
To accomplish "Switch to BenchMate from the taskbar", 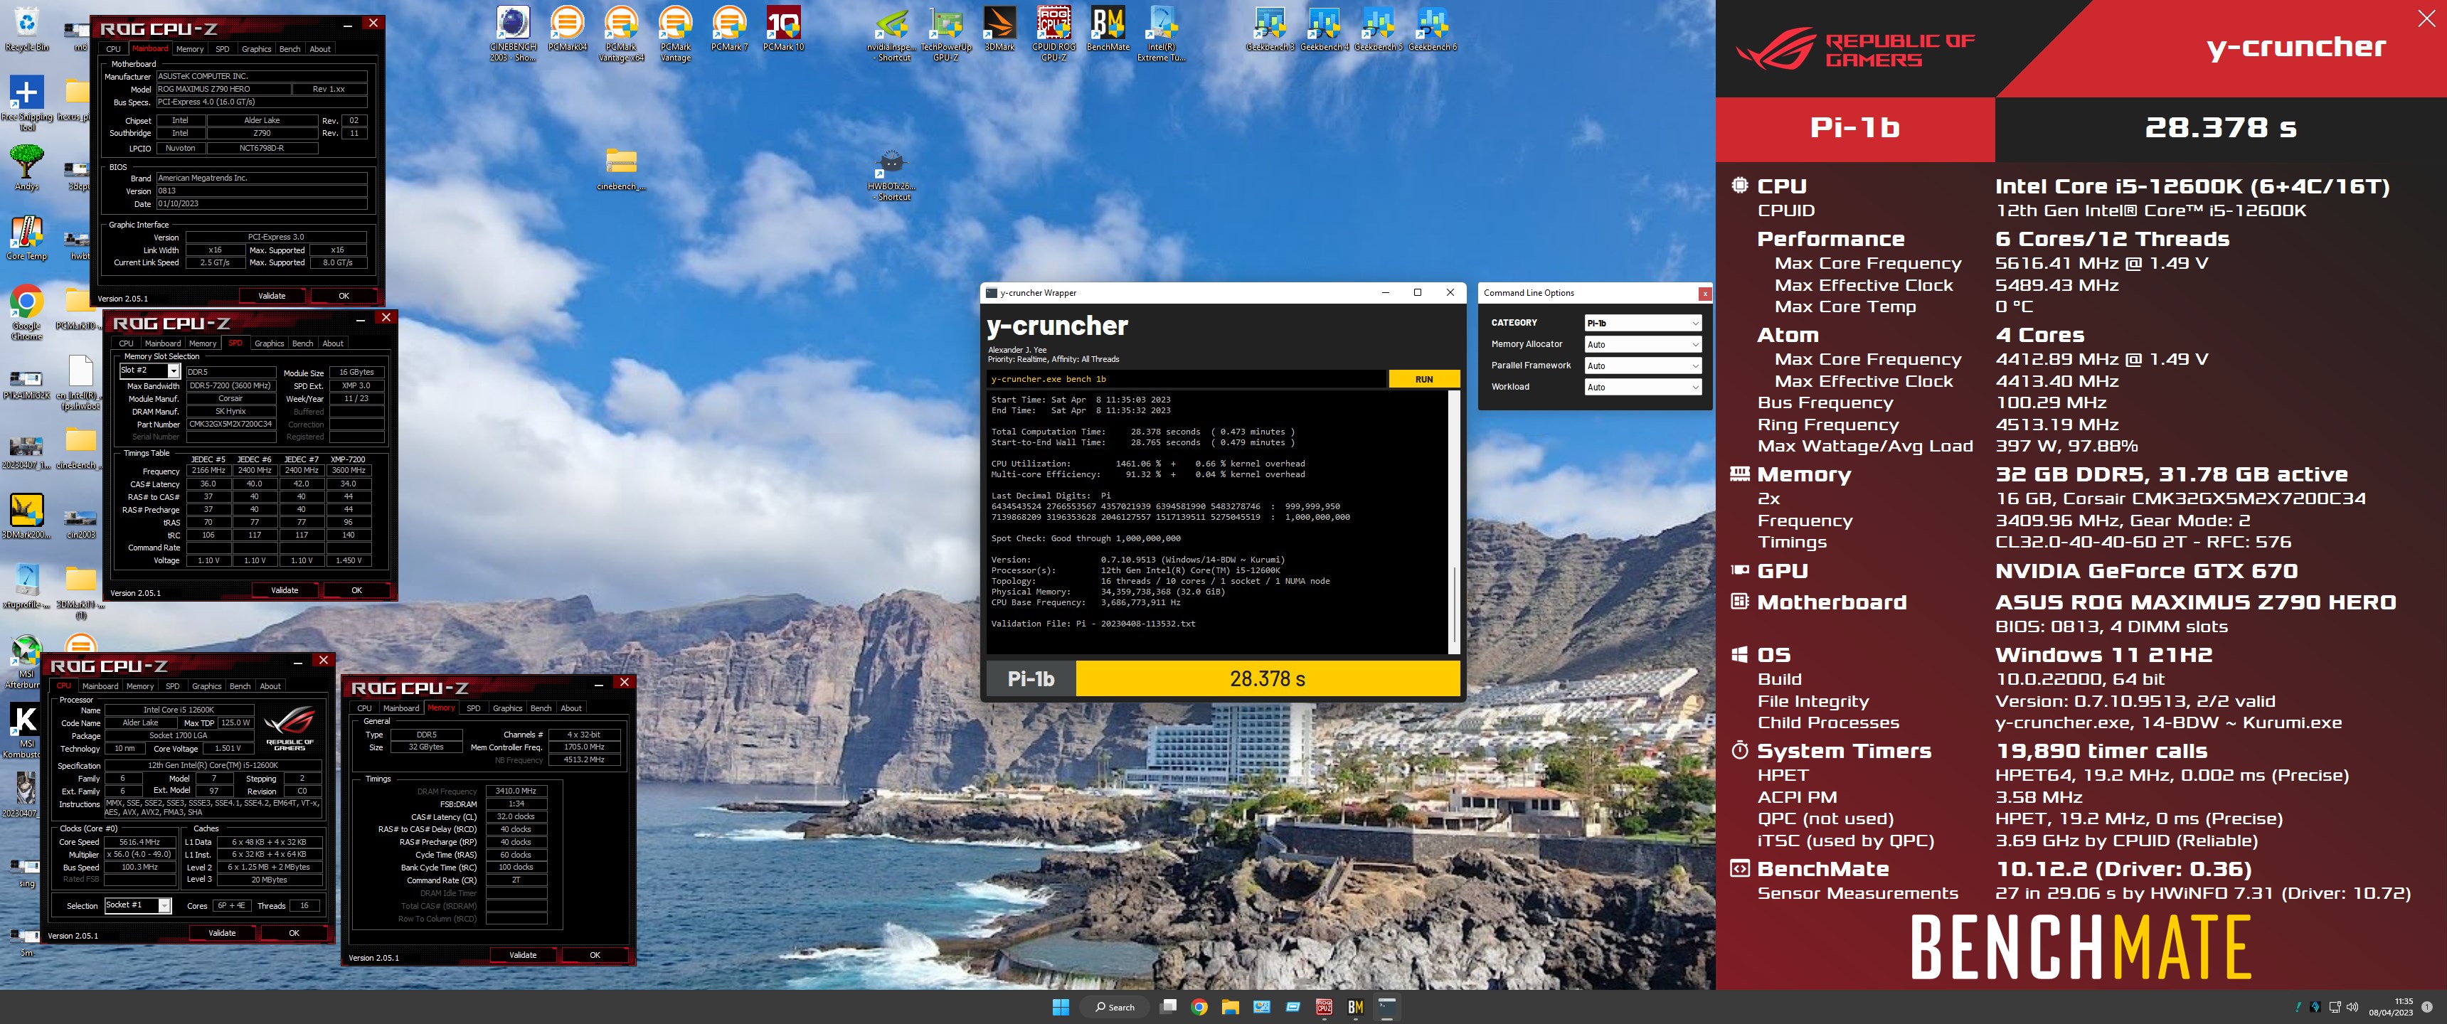I will (1356, 1007).
